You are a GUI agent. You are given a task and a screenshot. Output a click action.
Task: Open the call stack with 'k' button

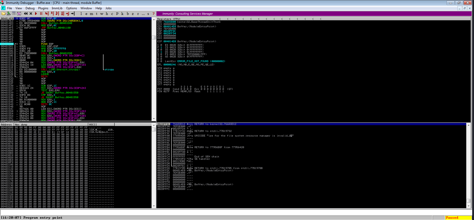pos(122,14)
